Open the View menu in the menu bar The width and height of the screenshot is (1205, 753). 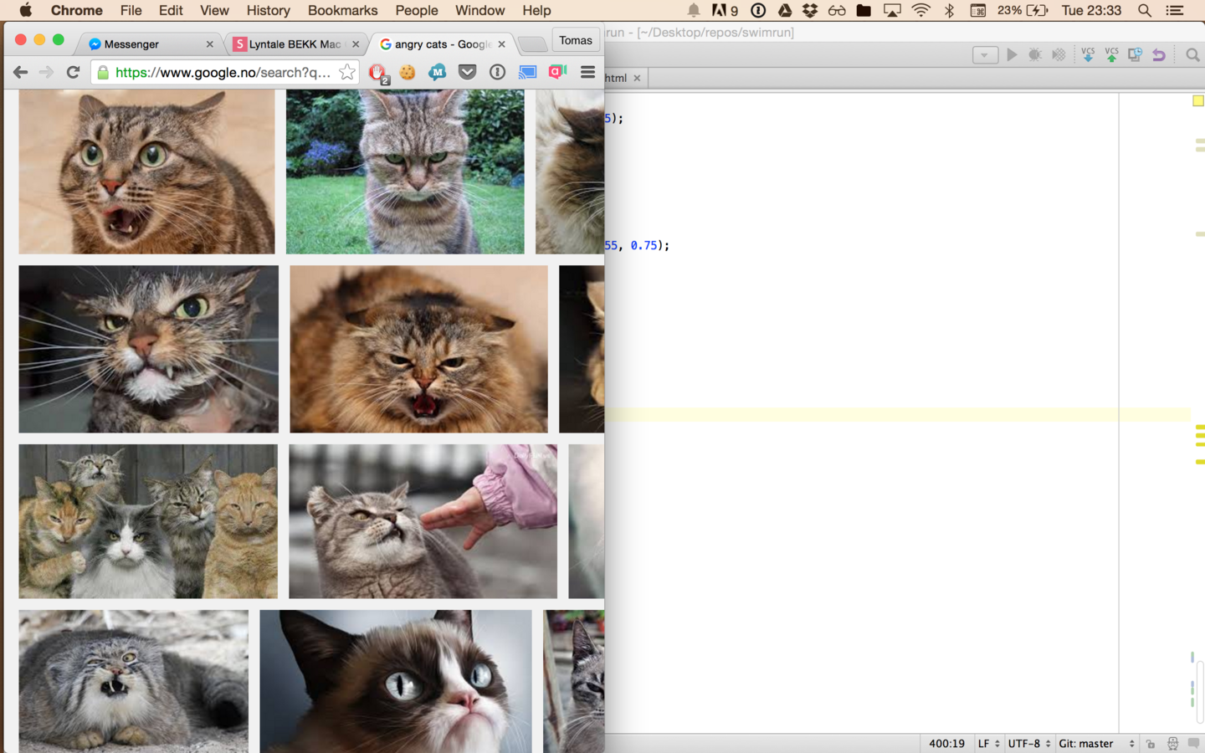[214, 10]
